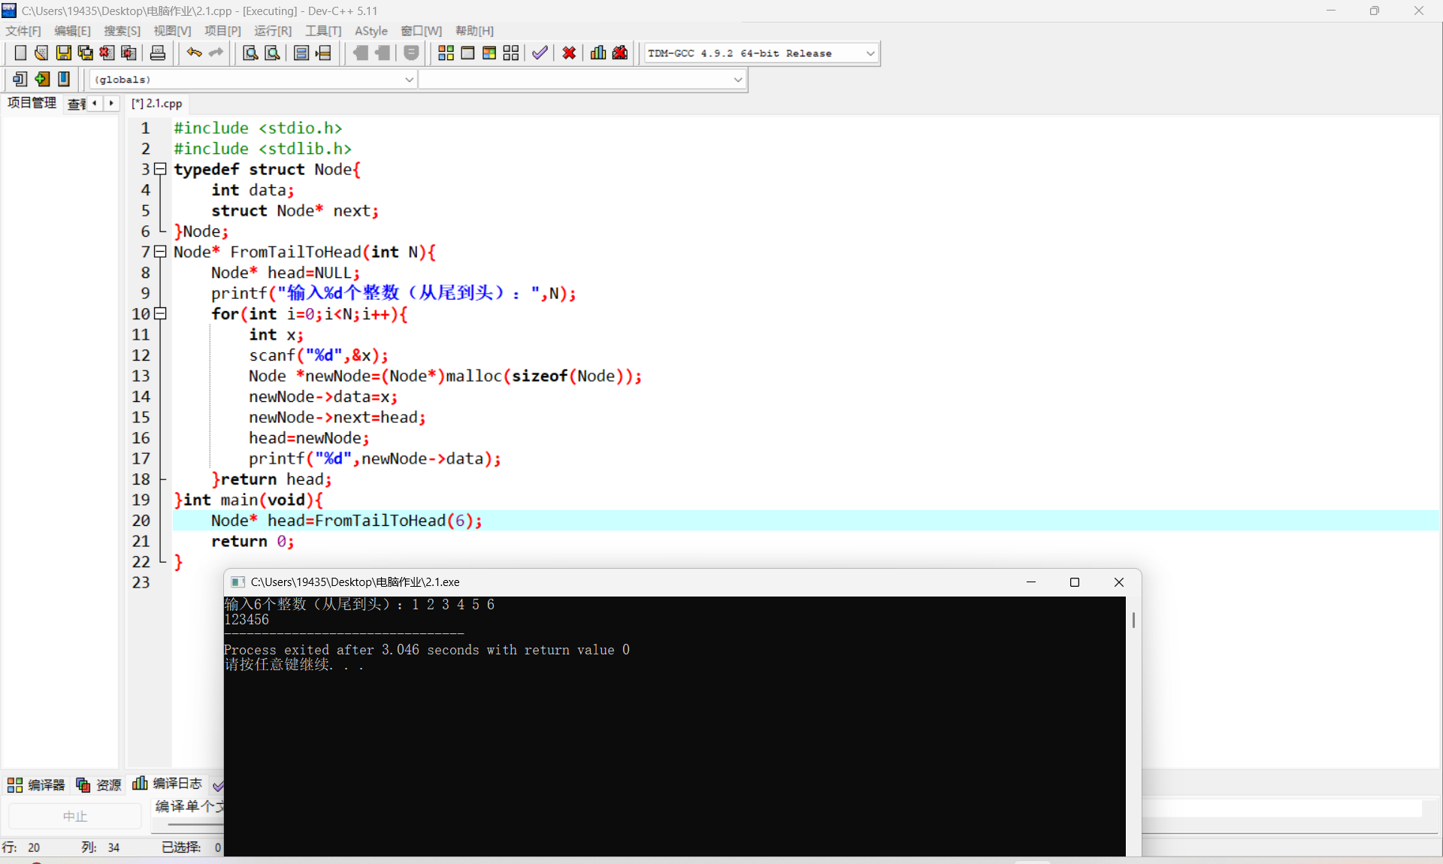The image size is (1443, 864).
Task: Open the profile analysis bar-chart icon
Action: click(598, 53)
